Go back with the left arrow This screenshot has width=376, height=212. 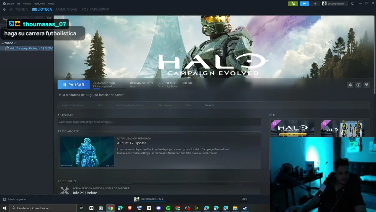tap(4, 9)
